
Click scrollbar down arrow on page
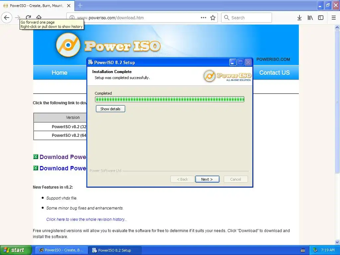point(337,242)
